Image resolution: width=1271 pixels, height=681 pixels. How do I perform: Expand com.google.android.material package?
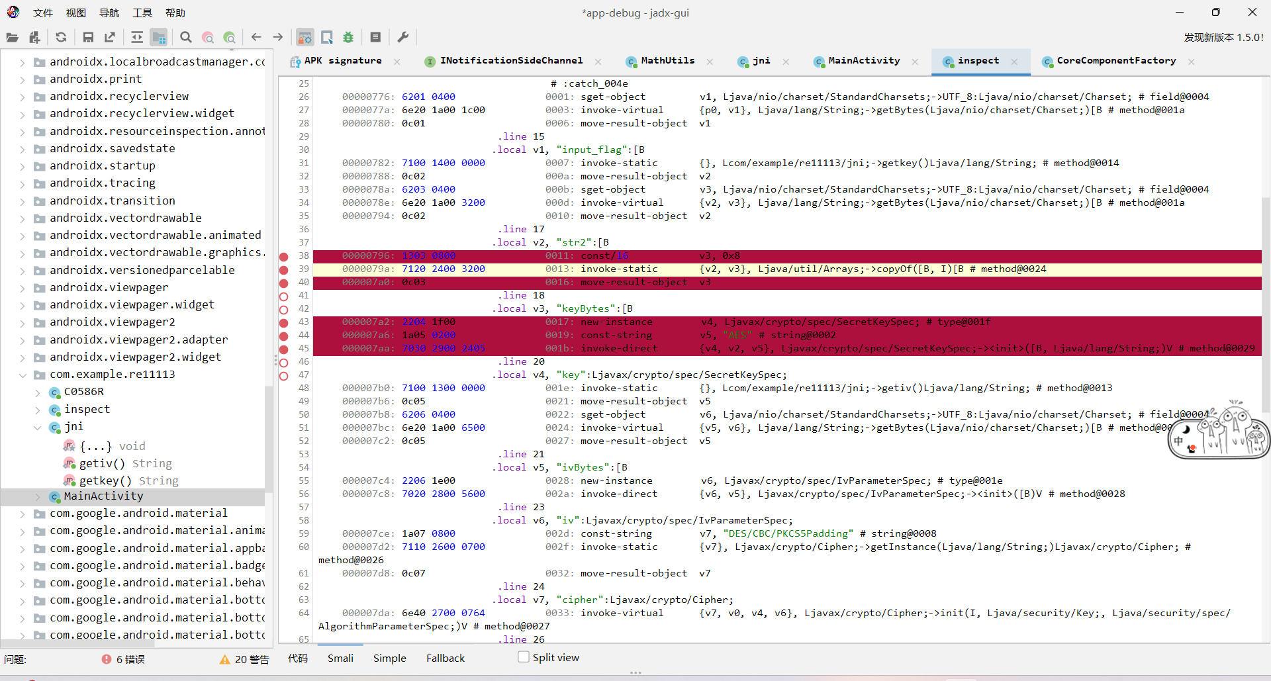coord(23,514)
